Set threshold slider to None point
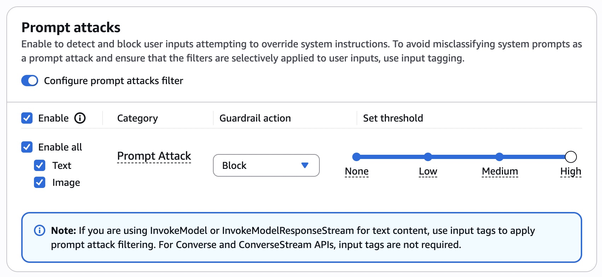 [x=357, y=157]
